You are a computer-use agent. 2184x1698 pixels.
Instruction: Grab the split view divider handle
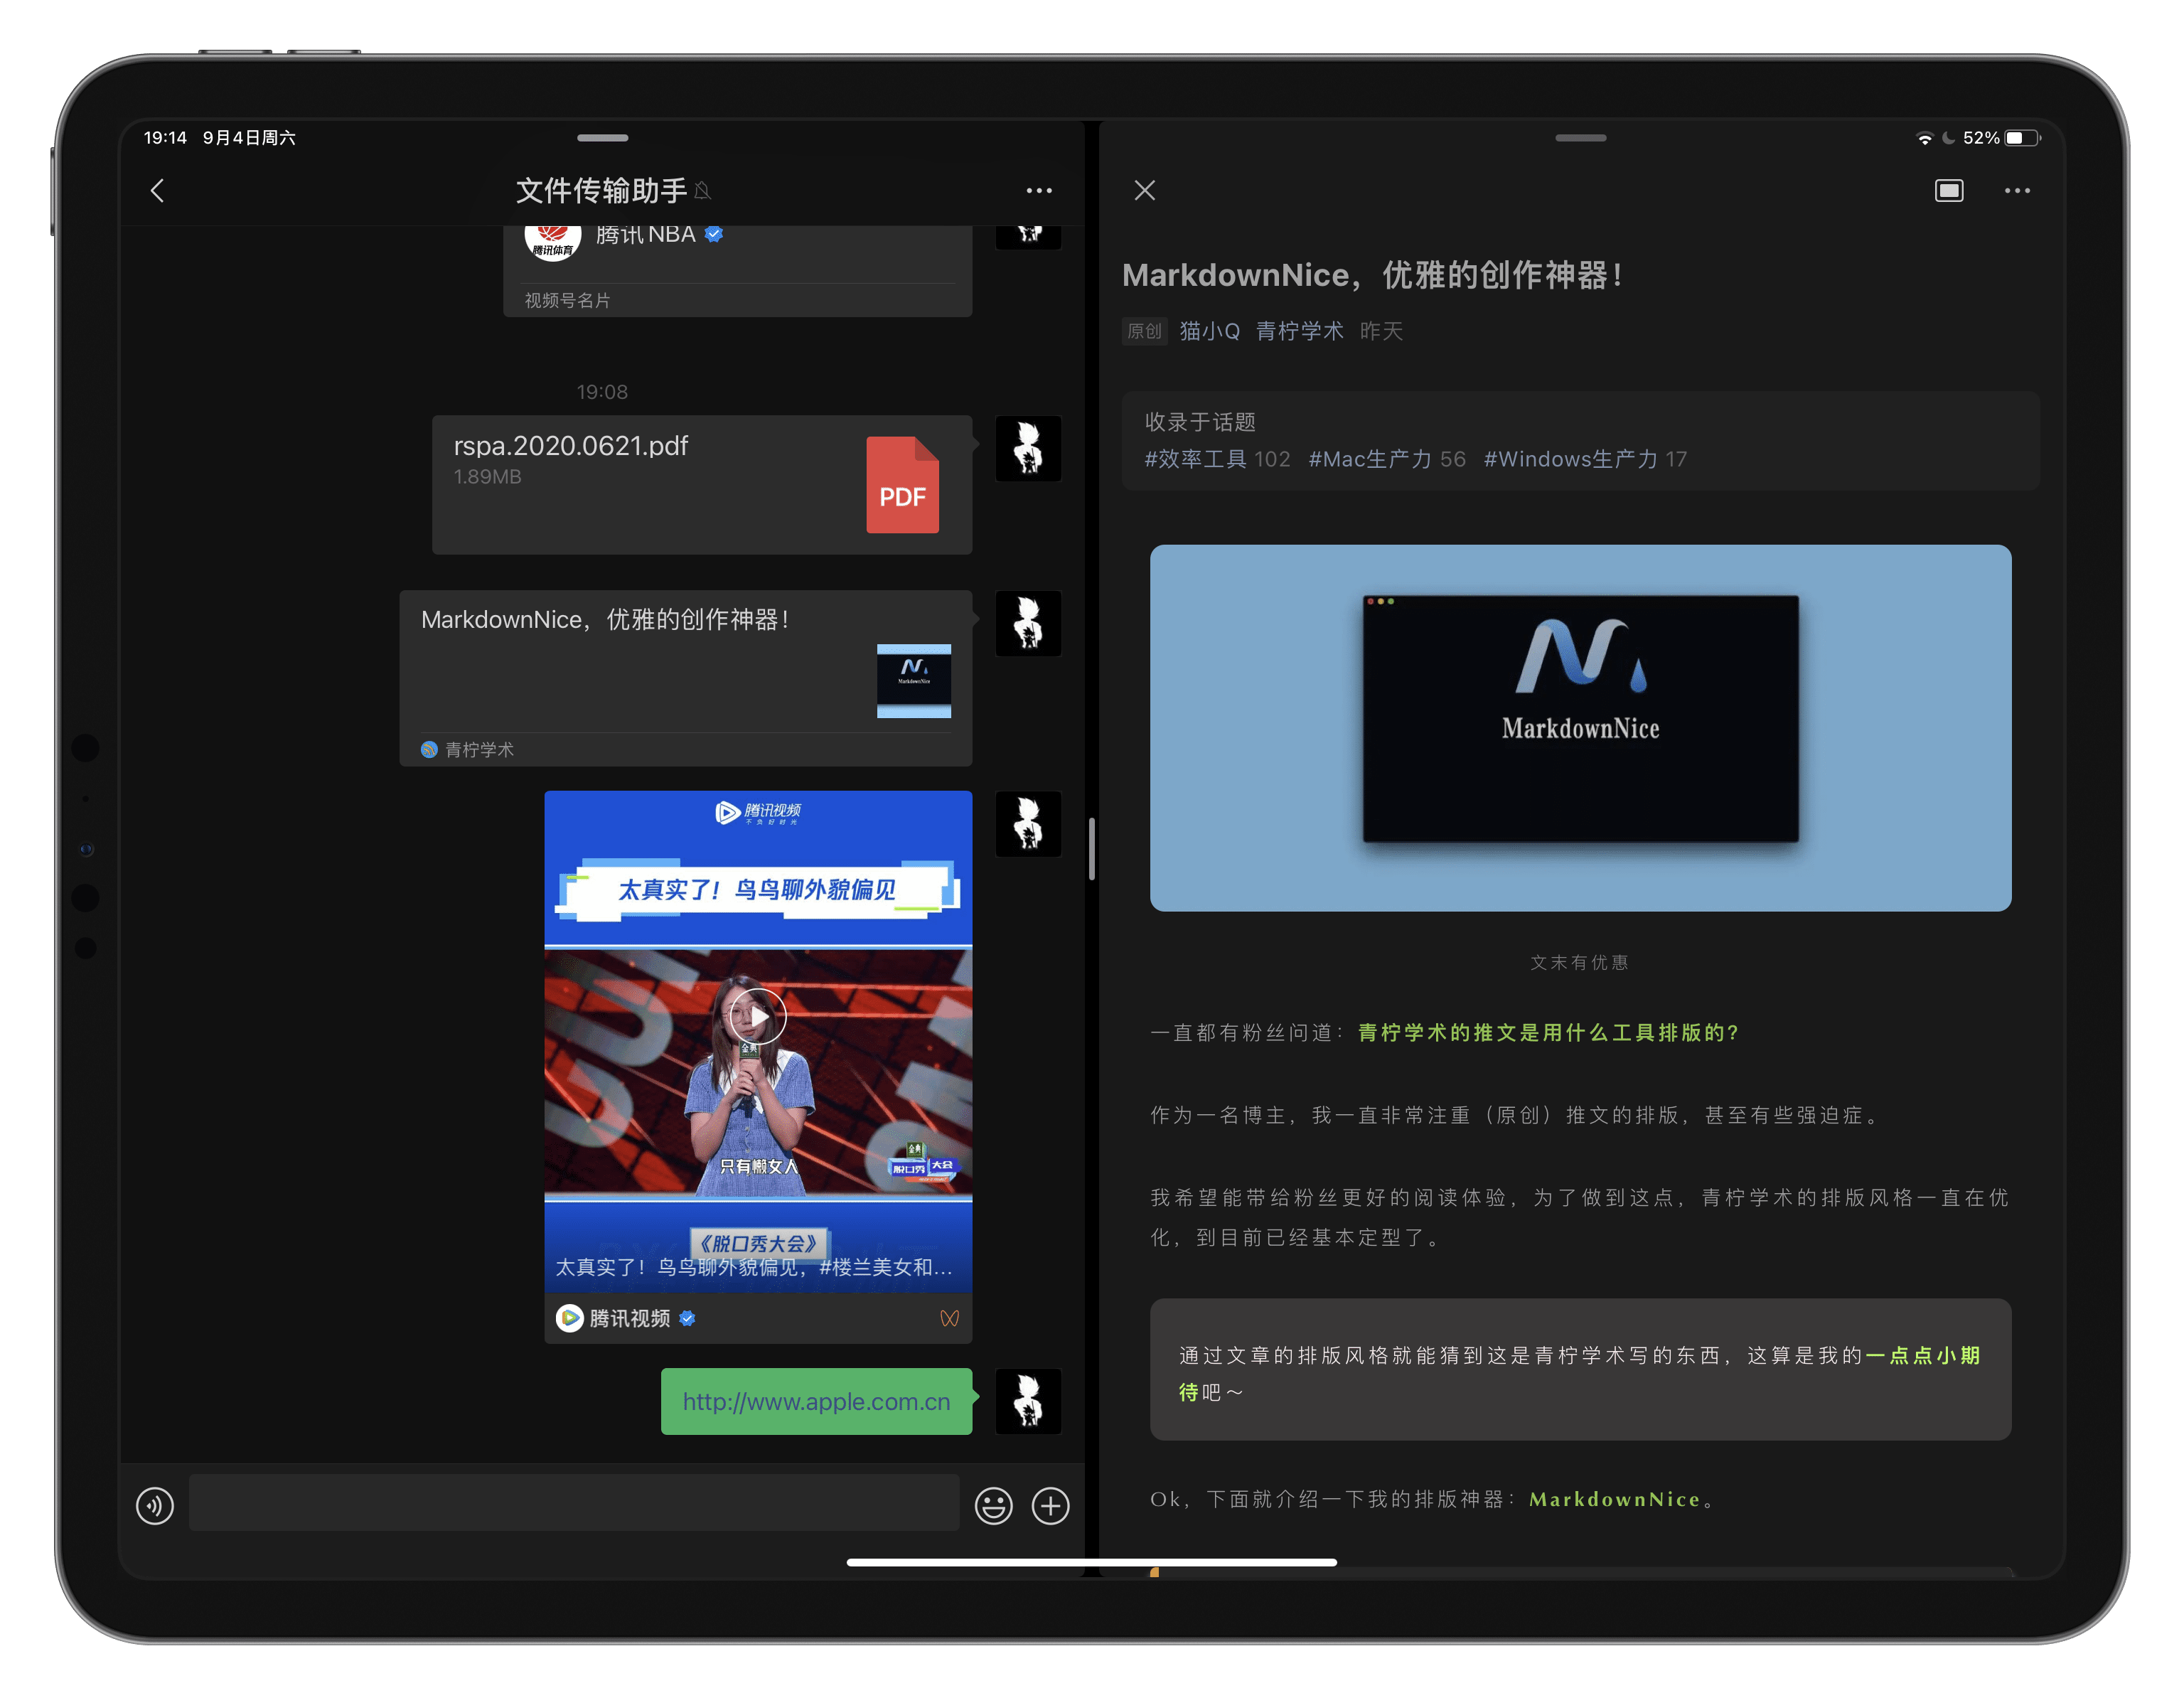[x=1092, y=849]
